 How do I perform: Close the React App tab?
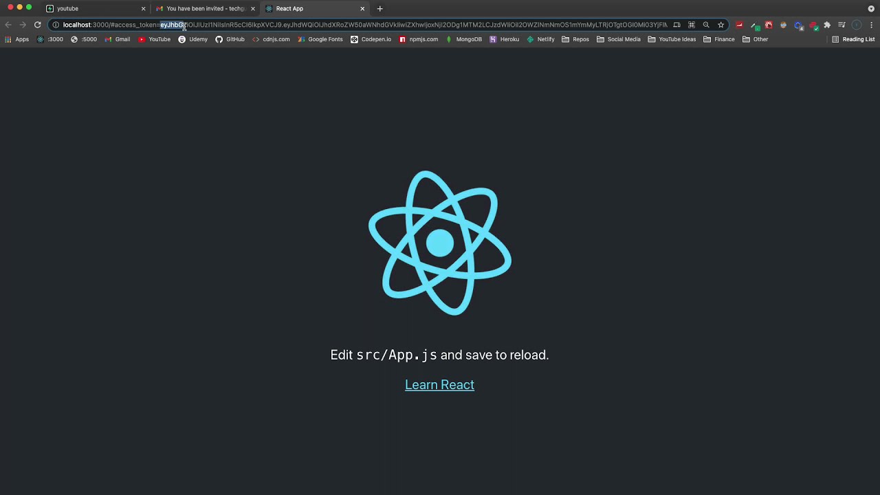click(362, 9)
